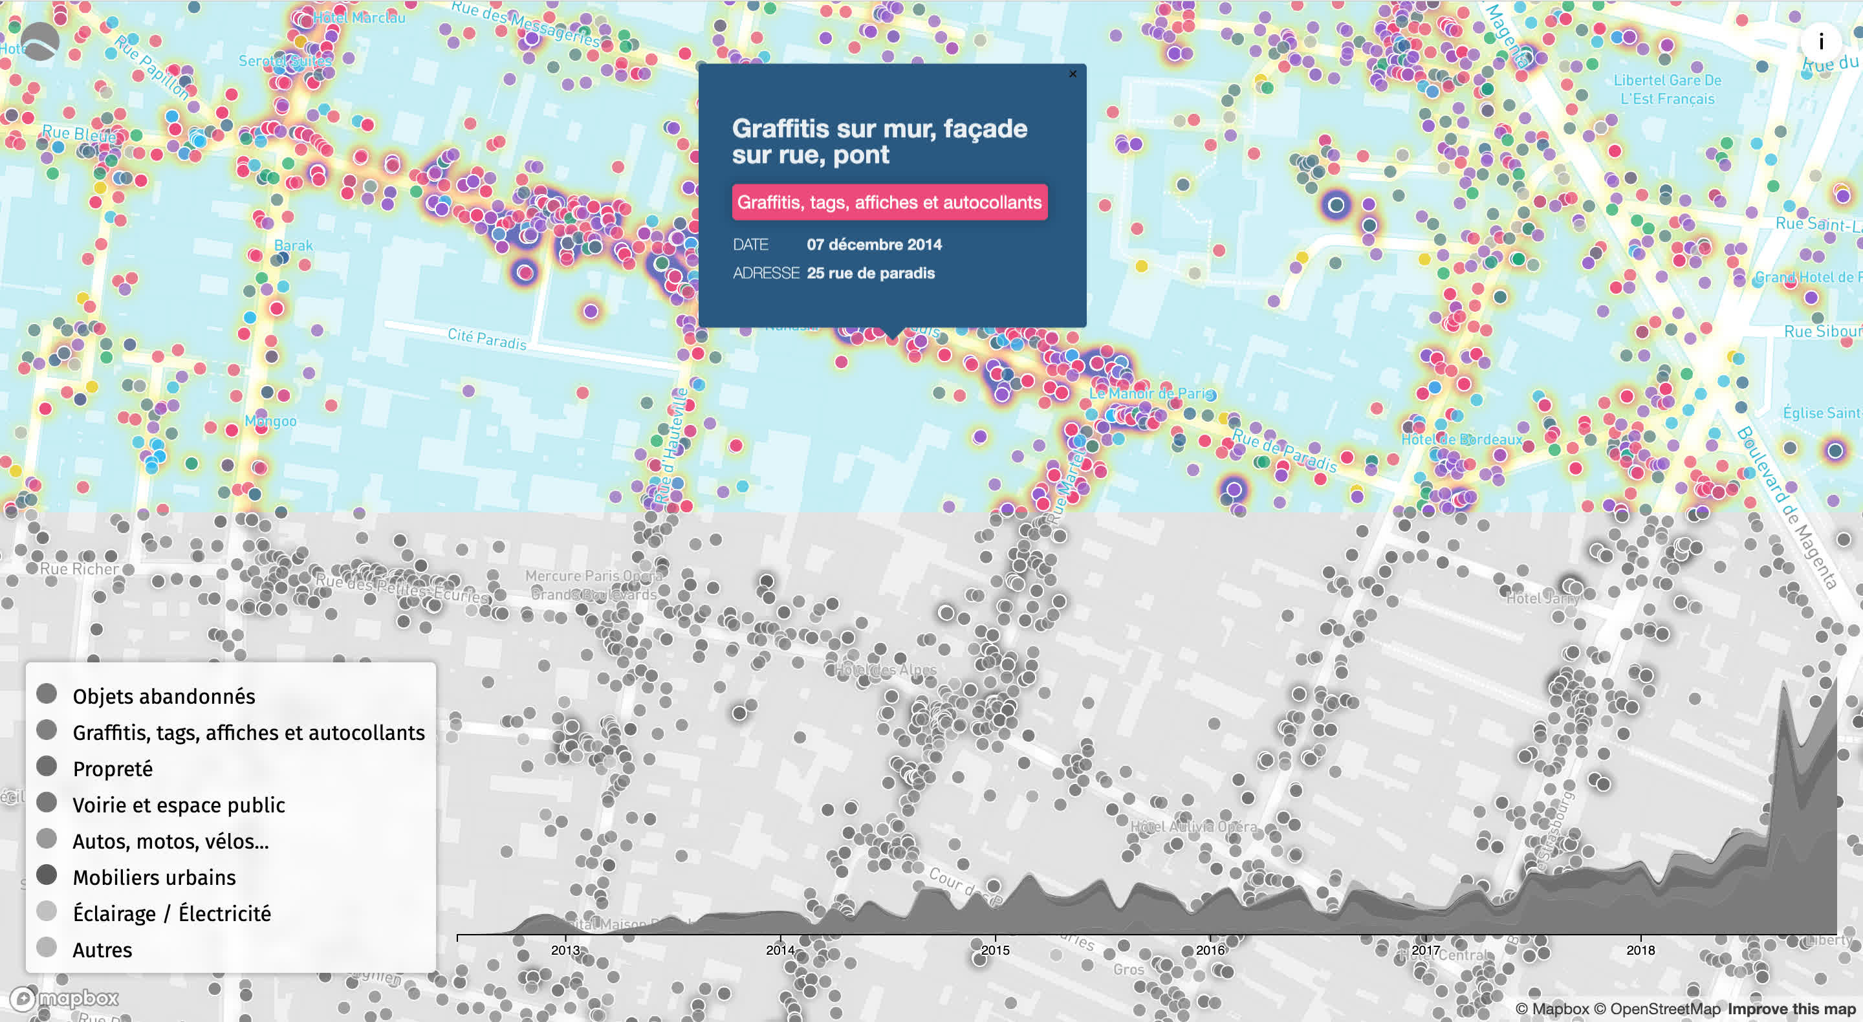Select Voirie et espace public legend entry
The width and height of the screenshot is (1863, 1022).
179,805
